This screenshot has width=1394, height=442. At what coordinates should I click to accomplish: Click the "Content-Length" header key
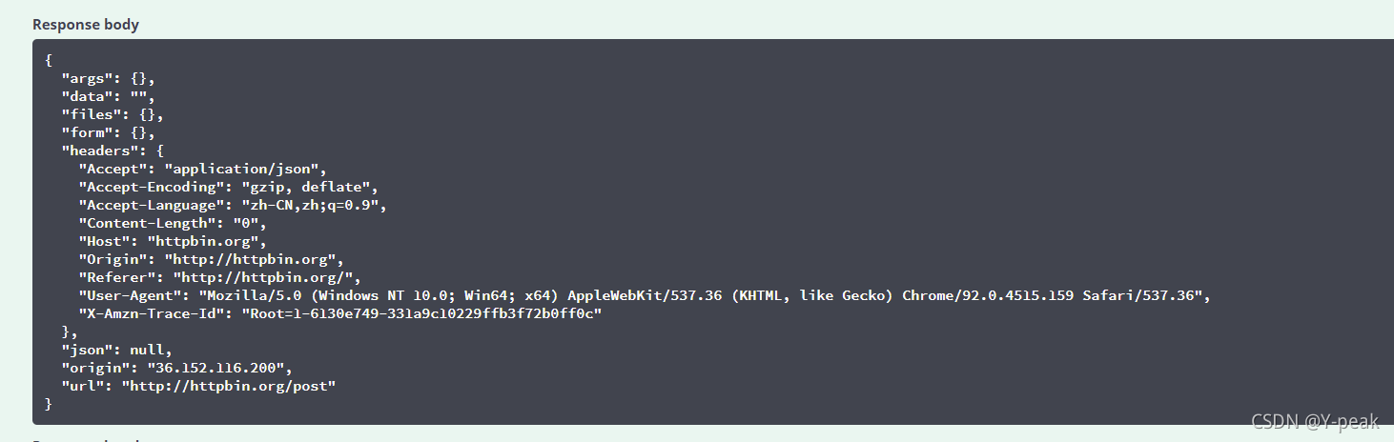149,223
